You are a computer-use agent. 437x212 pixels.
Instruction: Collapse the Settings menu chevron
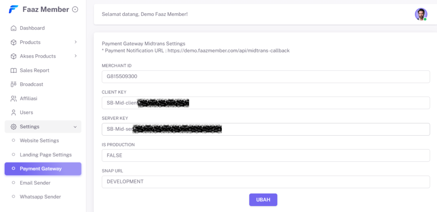(x=75, y=127)
